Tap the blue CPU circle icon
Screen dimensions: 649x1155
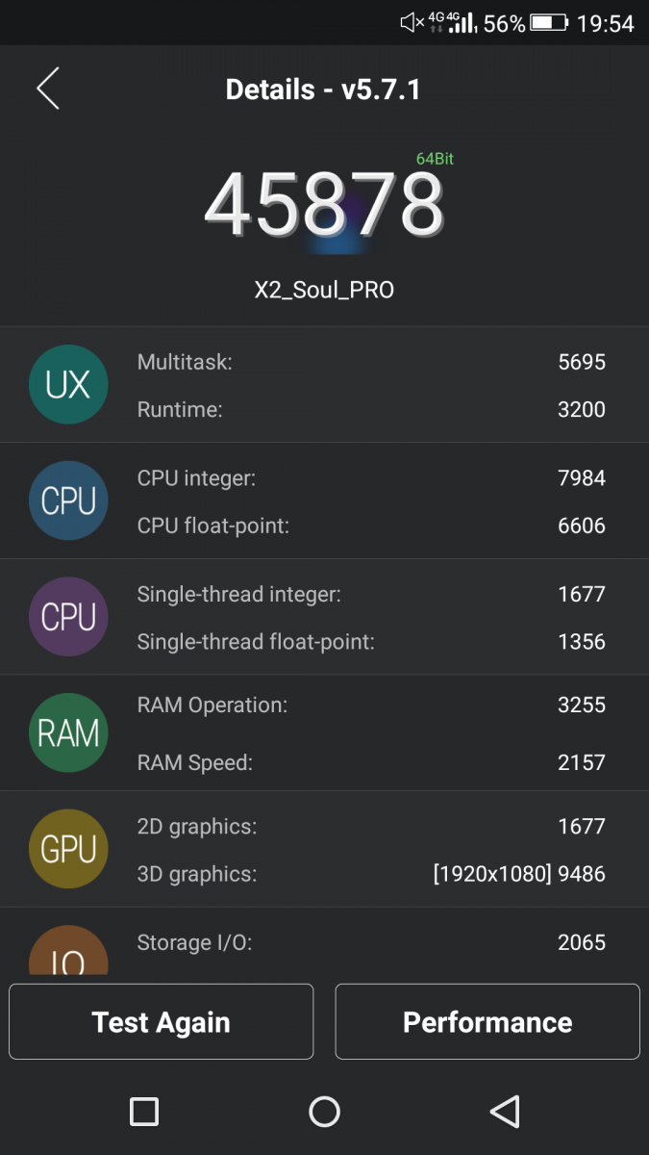pos(68,500)
